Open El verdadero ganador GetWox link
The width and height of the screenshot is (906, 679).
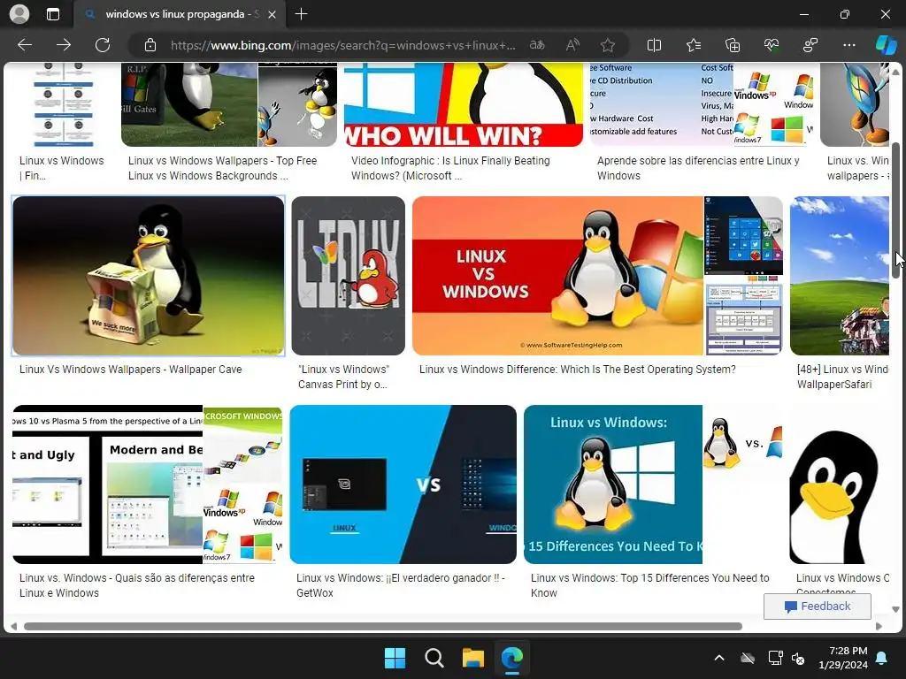point(401,585)
